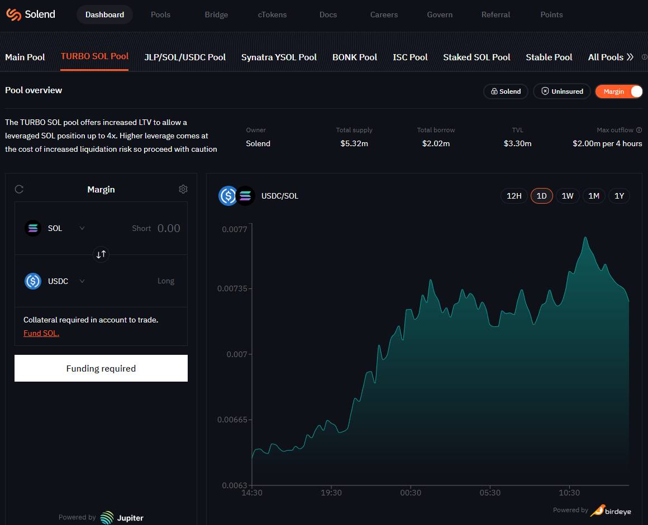Show Max outflow info tooltip

pos(639,130)
